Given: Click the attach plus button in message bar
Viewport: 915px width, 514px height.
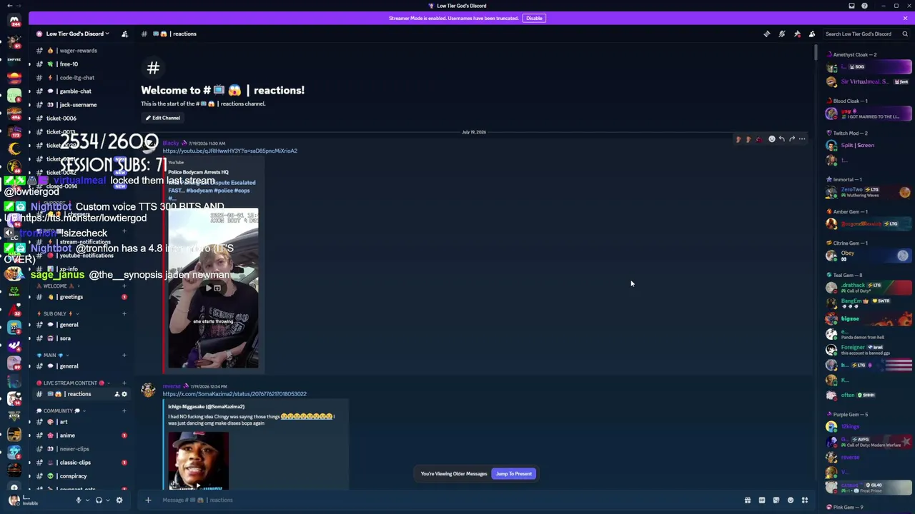Looking at the screenshot, I should click(x=148, y=500).
